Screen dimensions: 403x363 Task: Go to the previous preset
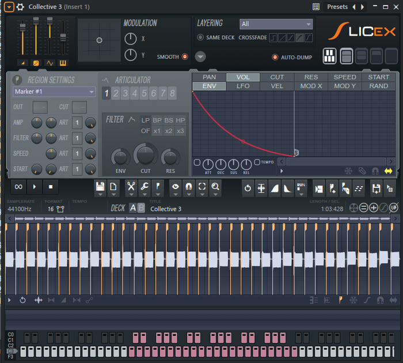point(354,7)
